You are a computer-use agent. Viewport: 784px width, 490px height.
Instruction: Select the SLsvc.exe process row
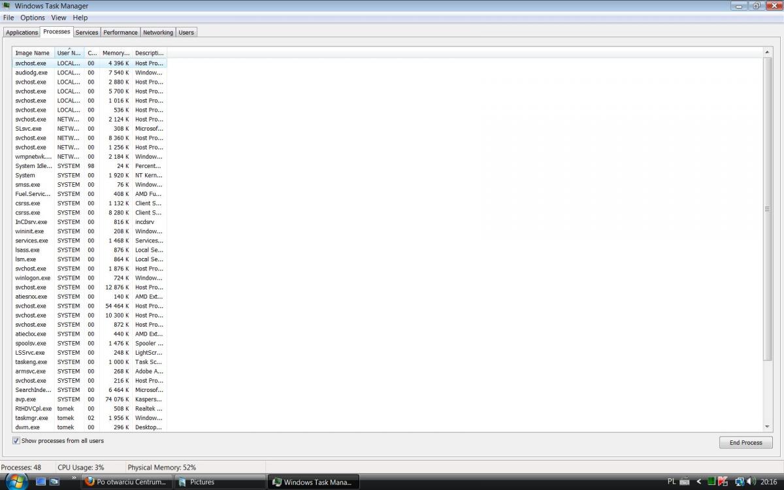90,129
